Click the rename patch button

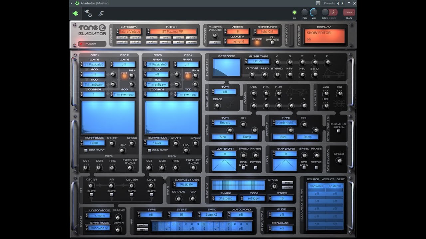(x=192, y=42)
